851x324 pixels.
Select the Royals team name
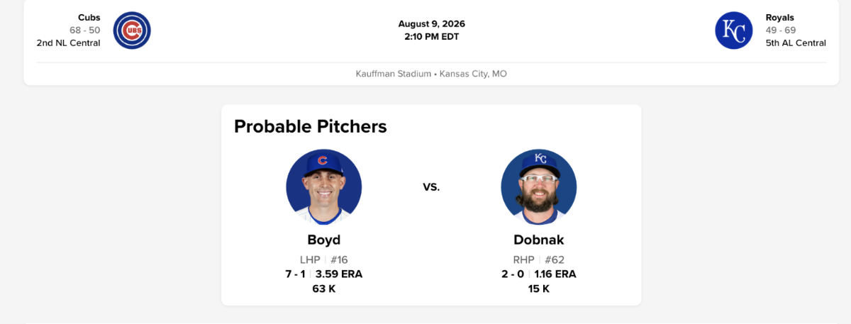tap(780, 17)
